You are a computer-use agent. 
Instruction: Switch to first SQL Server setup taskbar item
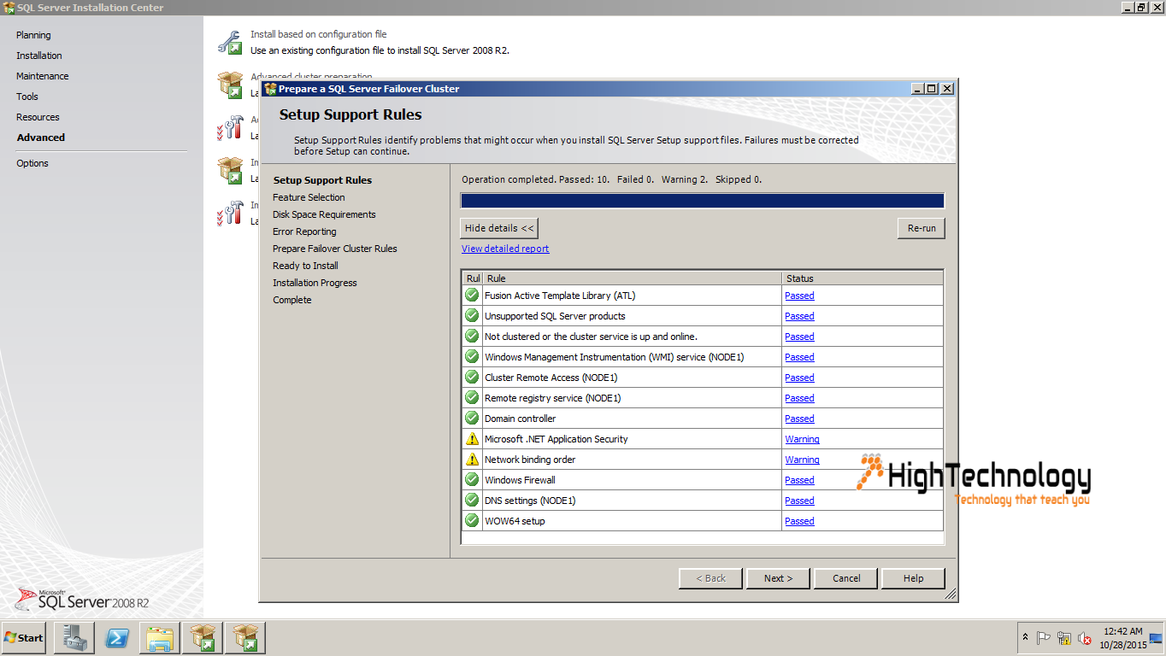pyautogui.click(x=203, y=638)
